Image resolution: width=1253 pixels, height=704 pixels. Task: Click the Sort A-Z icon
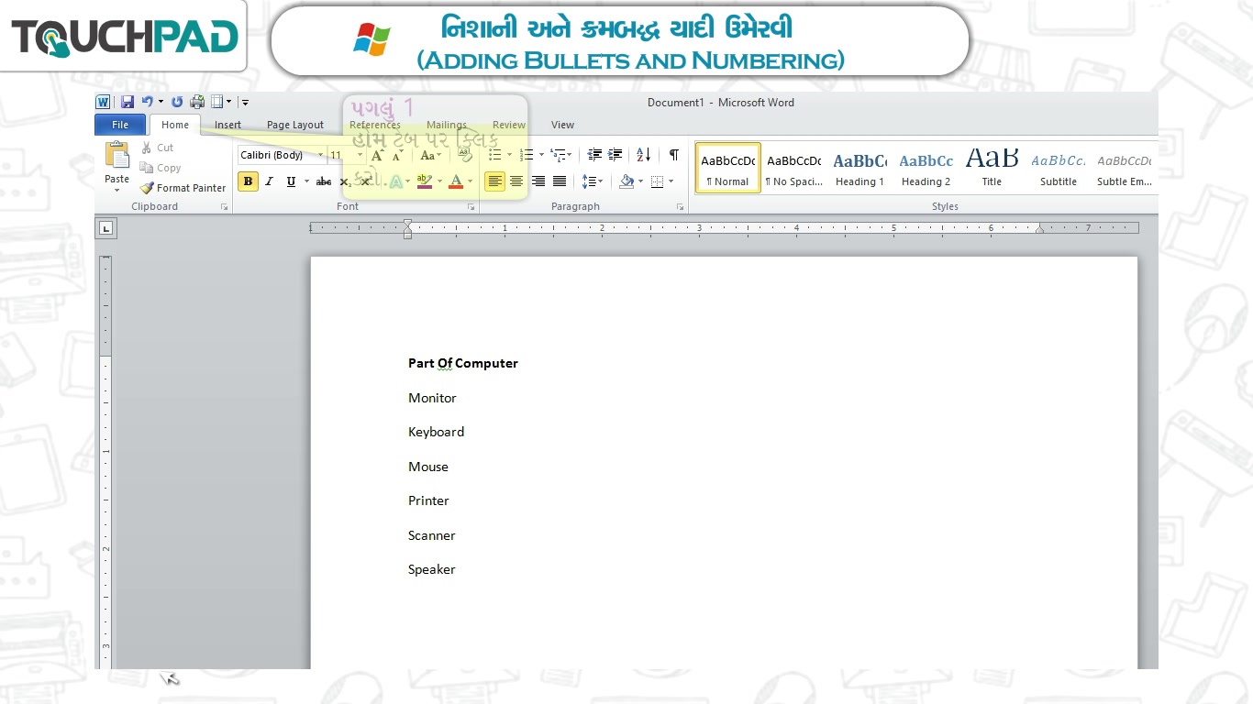click(x=644, y=155)
